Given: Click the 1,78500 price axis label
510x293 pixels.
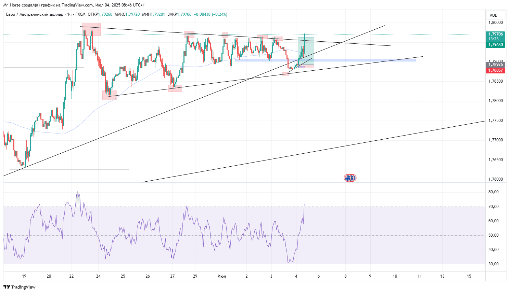Looking at the screenshot, I should (496, 81).
